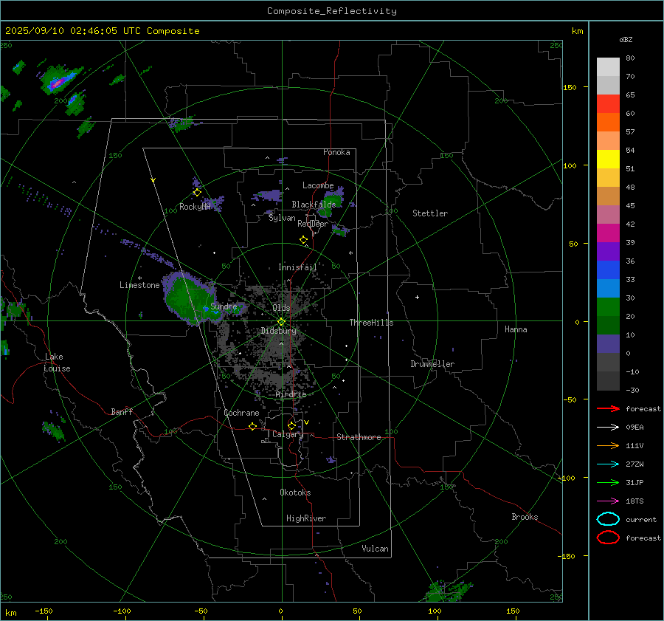664x621 pixels.
Task: Click the 150 tick on right axis
Action: (x=570, y=87)
